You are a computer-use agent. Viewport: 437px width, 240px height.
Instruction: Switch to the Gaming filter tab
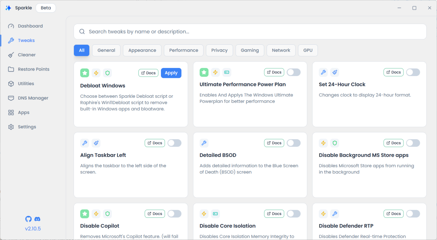coord(250,51)
